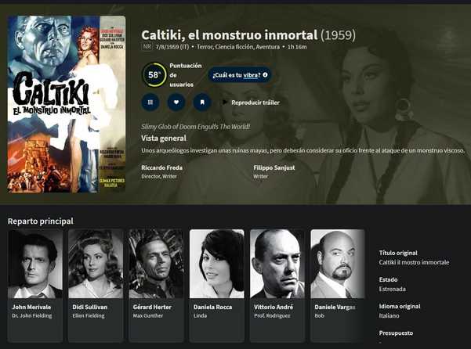The height and width of the screenshot is (349, 471).
Task: Open the vibra info circle icon
Action: click(265, 74)
